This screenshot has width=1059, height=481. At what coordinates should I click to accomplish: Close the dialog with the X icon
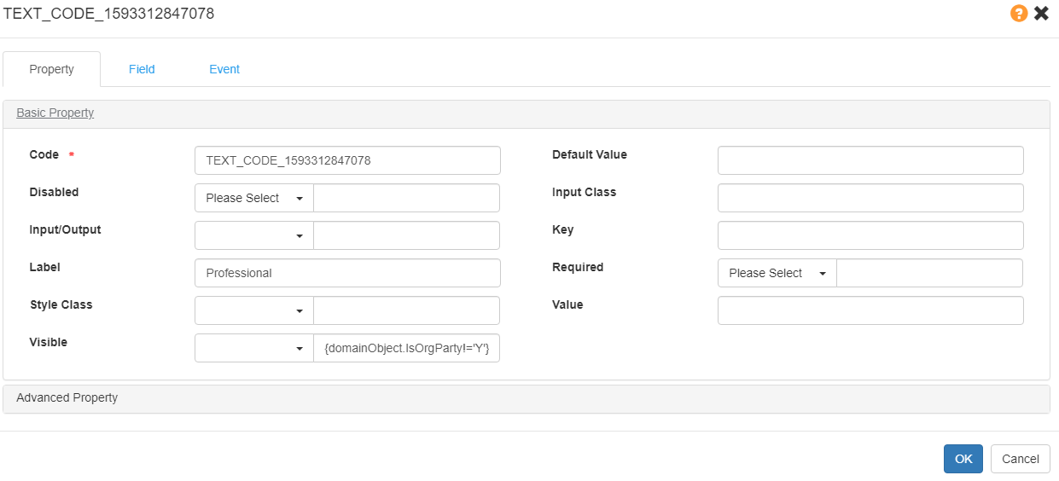tap(1041, 14)
